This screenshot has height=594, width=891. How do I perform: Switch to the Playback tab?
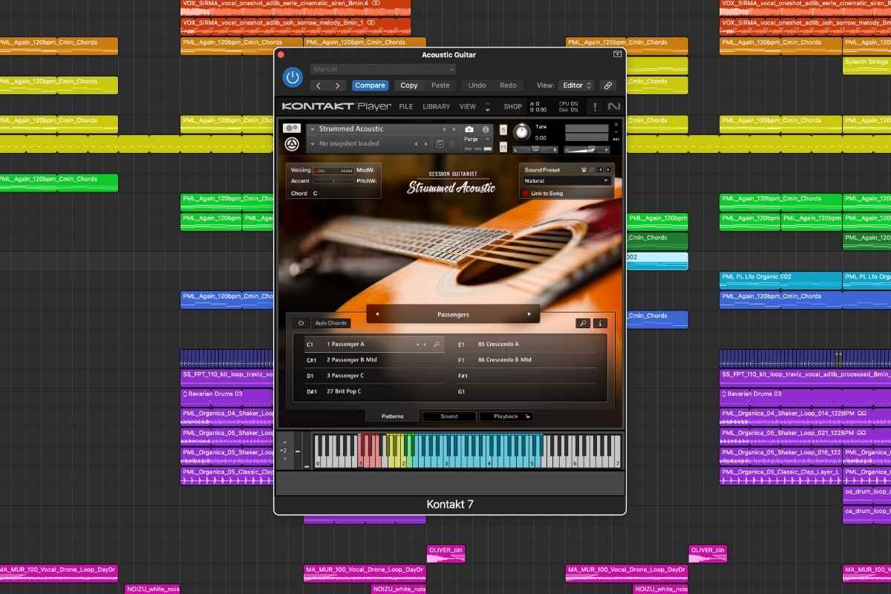click(x=506, y=417)
